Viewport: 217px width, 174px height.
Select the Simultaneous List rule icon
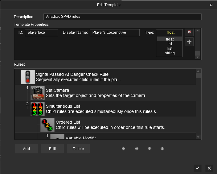38,109
